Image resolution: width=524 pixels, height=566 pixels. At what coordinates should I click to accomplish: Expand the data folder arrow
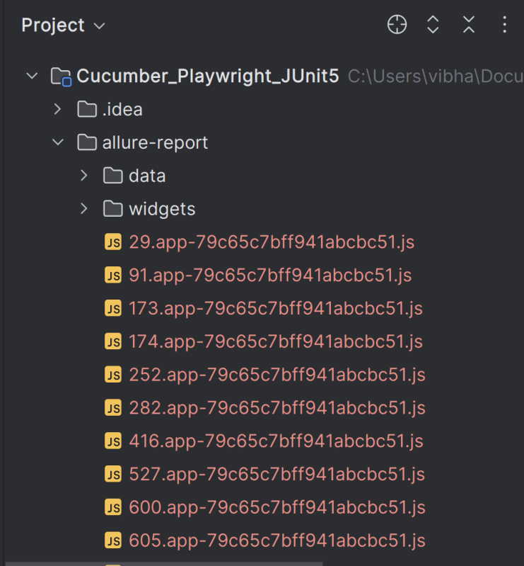coord(84,176)
